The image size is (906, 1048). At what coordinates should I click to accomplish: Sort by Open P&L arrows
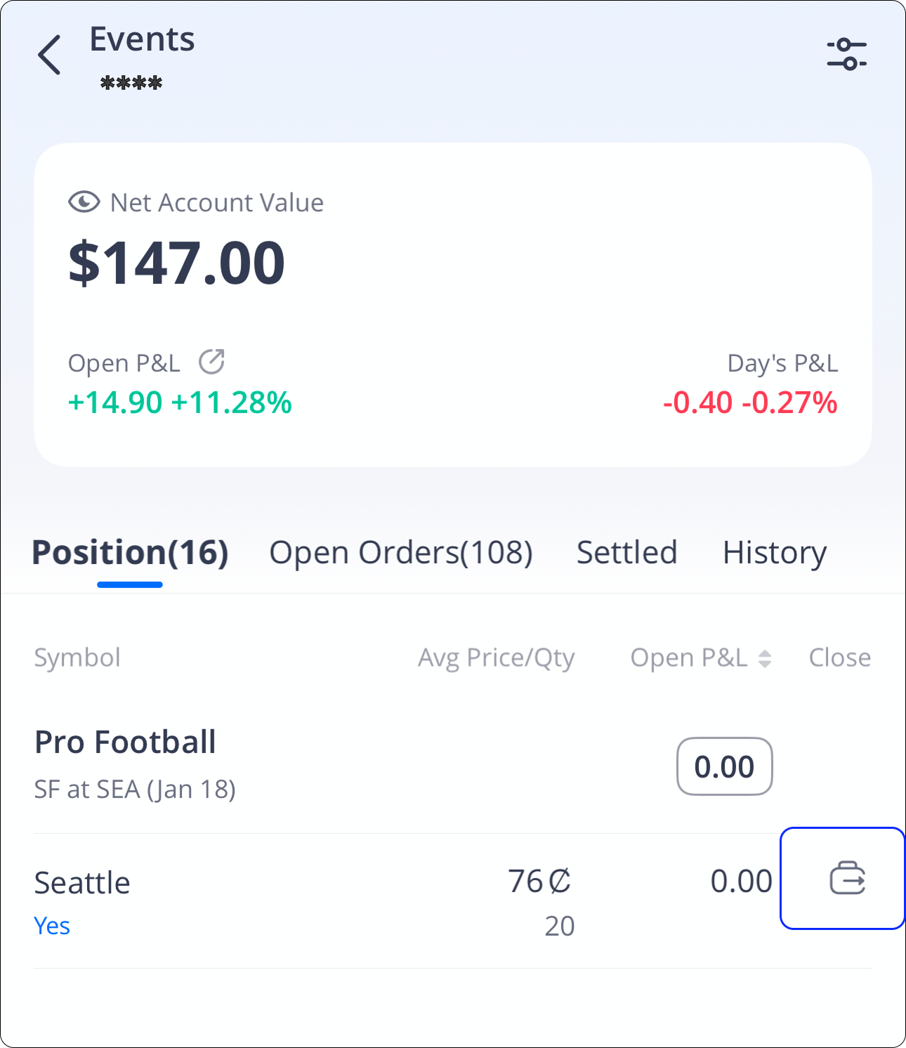tap(765, 658)
